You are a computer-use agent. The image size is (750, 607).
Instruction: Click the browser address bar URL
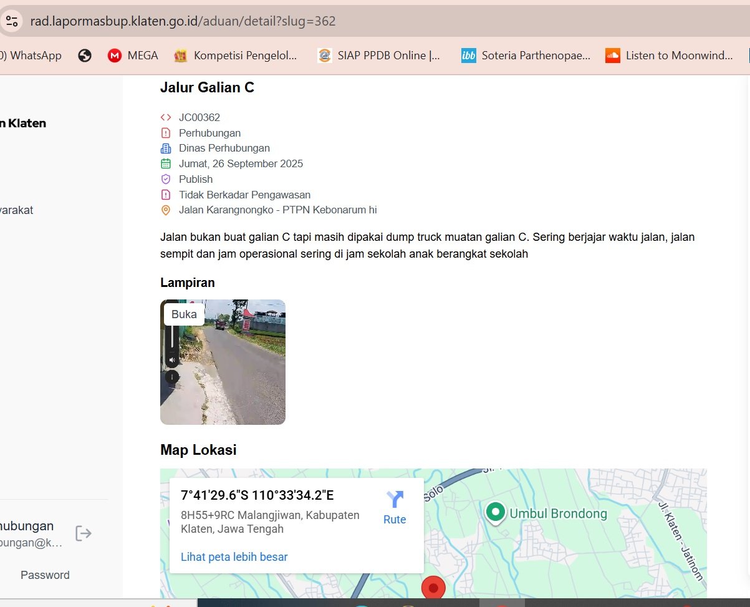tap(183, 21)
